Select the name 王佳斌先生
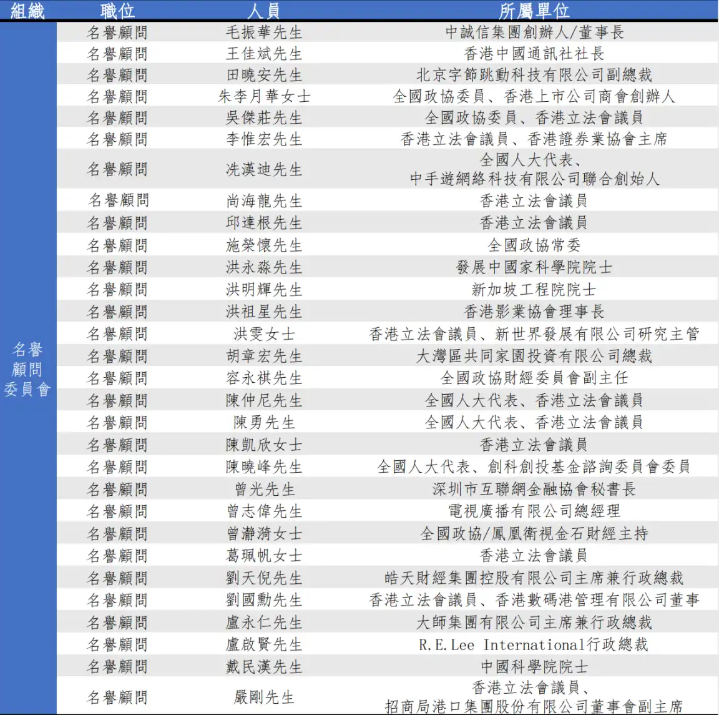Viewport: 719px width, 715px height. tap(264, 53)
